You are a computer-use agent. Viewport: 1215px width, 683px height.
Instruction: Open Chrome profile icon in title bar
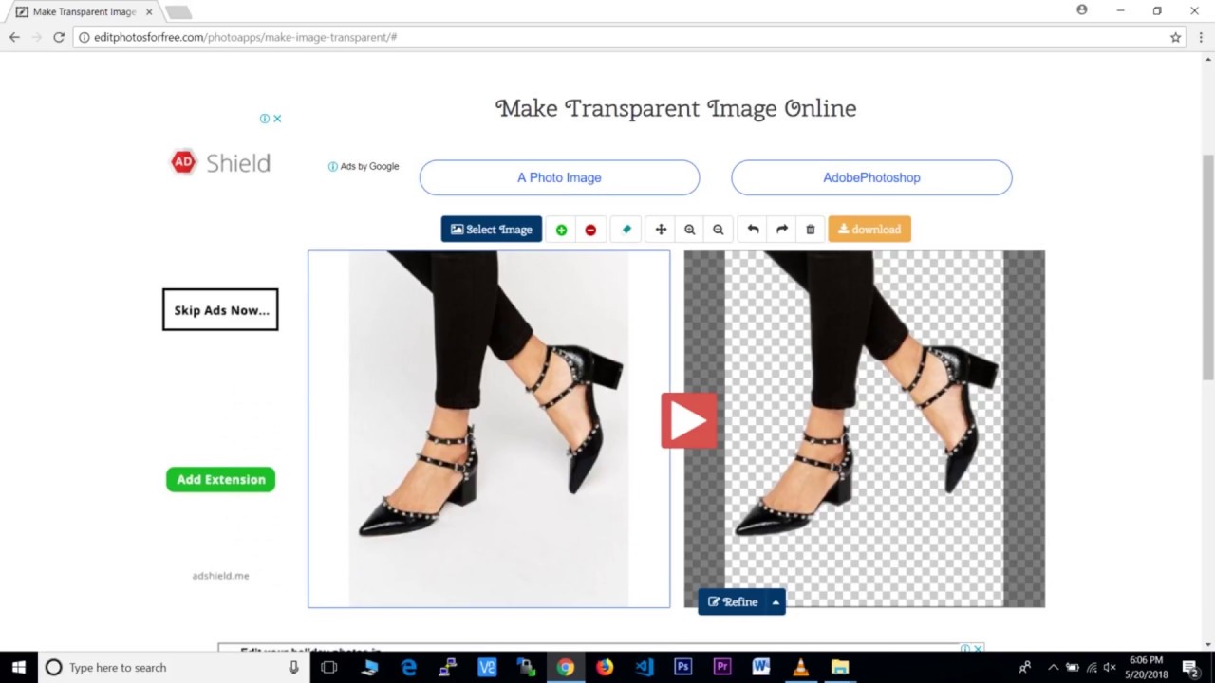[1082, 10]
